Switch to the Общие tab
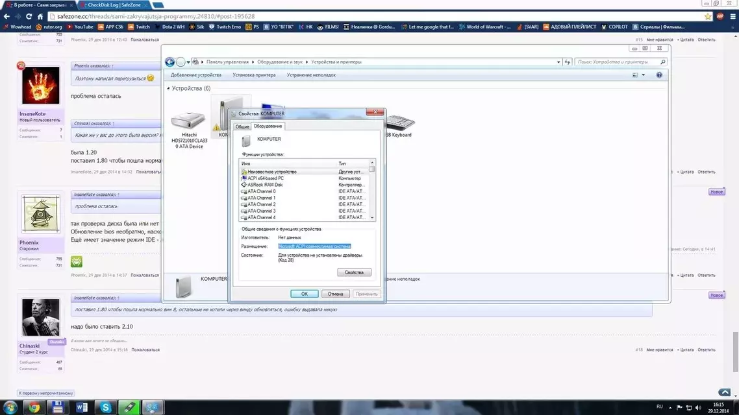739x415 pixels. click(x=242, y=126)
